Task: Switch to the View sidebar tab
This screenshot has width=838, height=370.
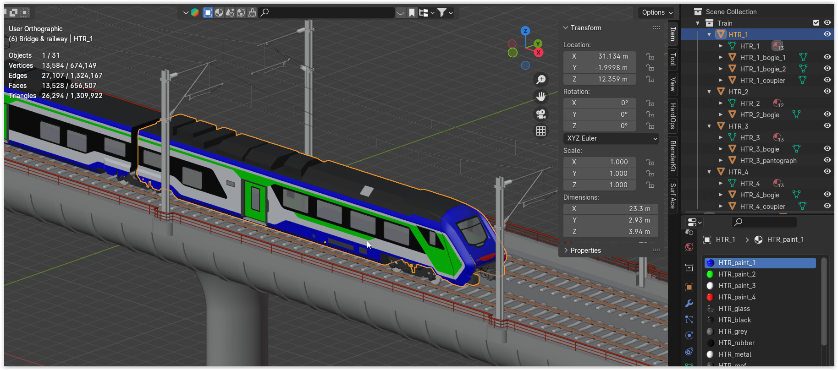Action: [673, 85]
